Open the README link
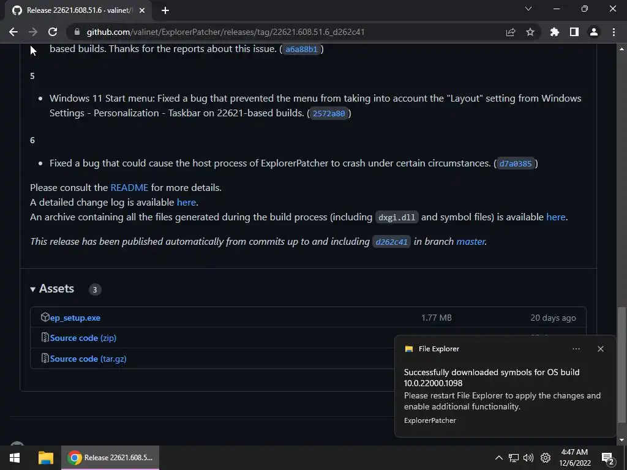627x470 pixels. pyautogui.click(x=129, y=187)
